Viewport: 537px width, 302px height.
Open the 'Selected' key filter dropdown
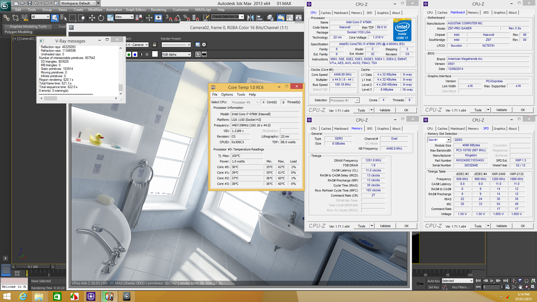tap(457, 281)
